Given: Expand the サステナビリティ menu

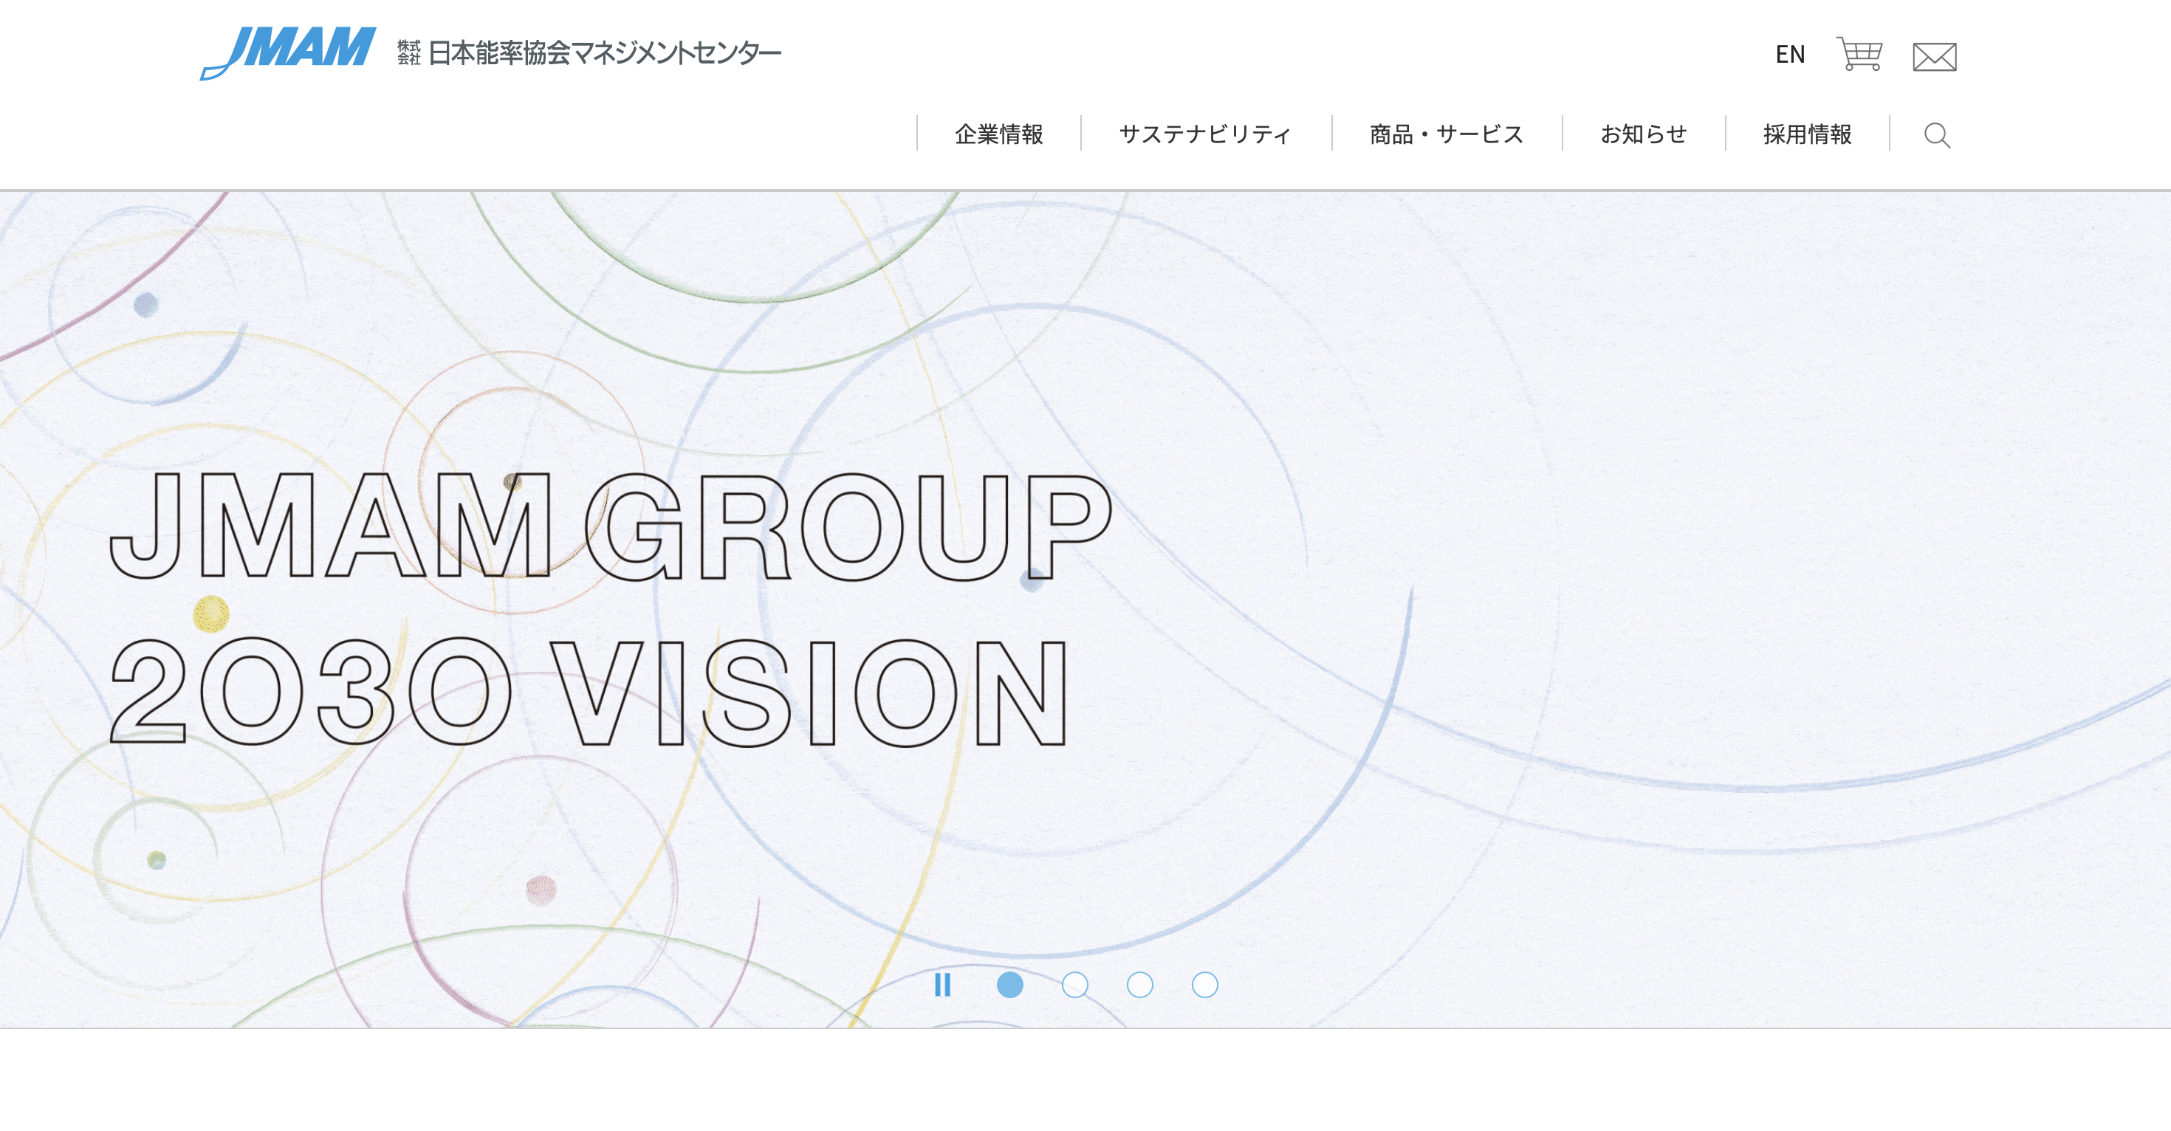Looking at the screenshot, I should click(x=1205, y=134).
